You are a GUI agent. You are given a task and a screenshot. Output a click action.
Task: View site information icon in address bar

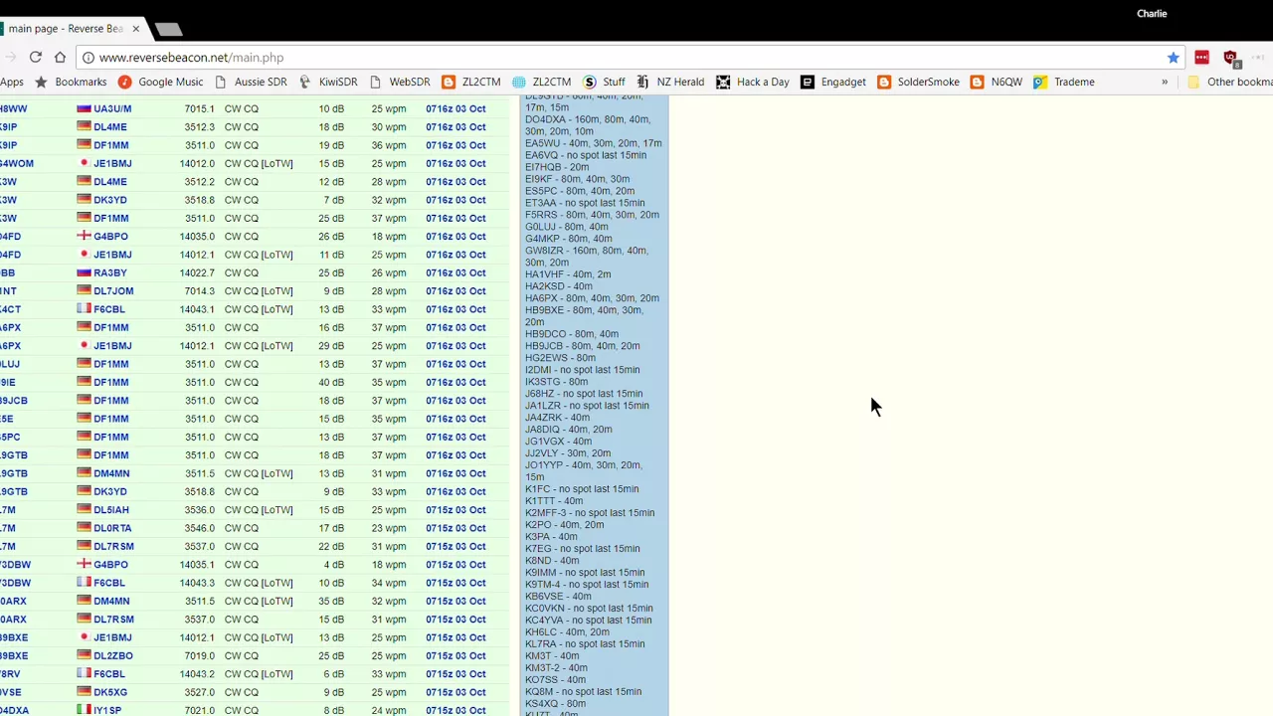click(89, 58)
